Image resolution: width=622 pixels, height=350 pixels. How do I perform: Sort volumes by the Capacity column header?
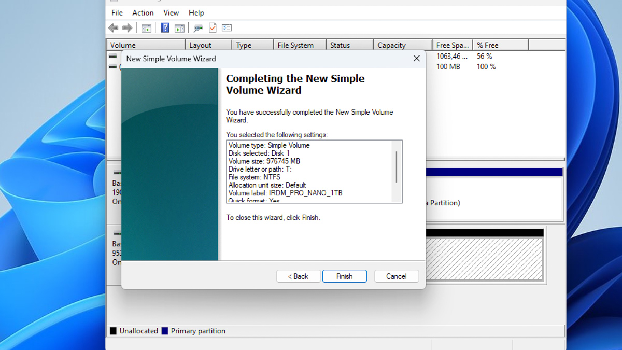pos(402,45)
